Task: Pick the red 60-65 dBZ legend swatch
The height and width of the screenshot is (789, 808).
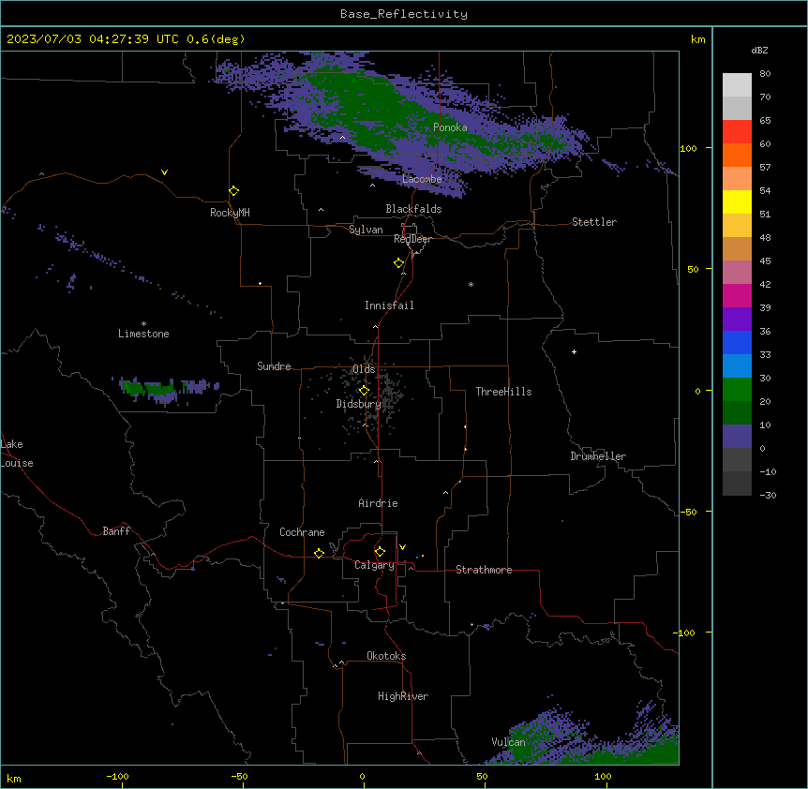Action: (x=737, y=131)
